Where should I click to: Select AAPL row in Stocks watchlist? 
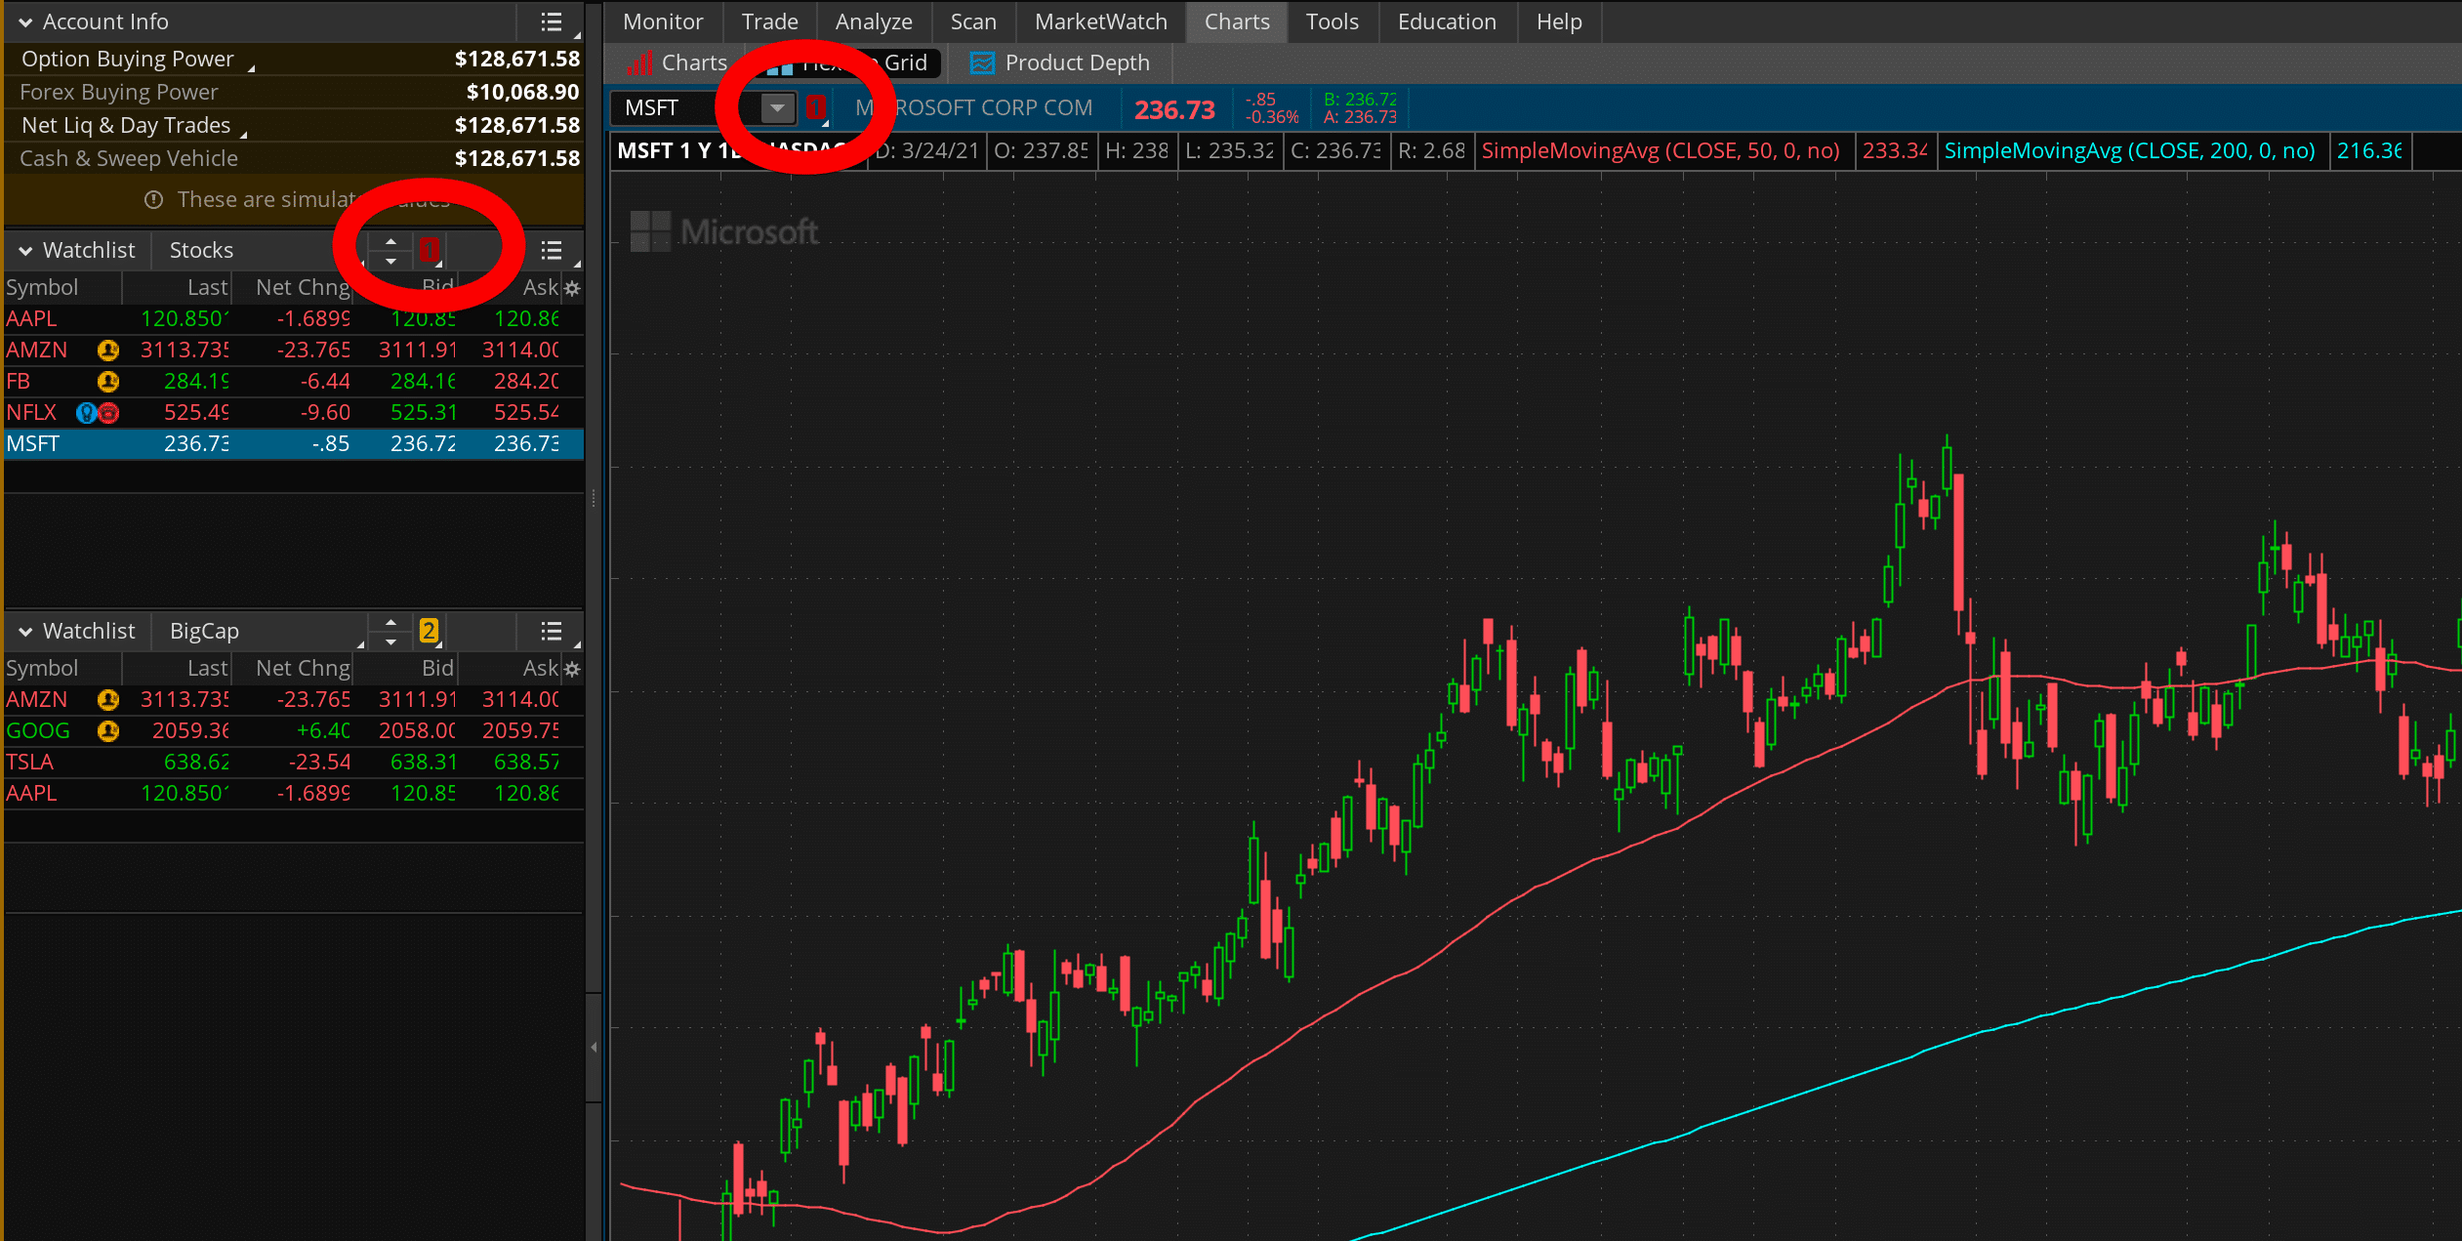[x=293, y=318]
